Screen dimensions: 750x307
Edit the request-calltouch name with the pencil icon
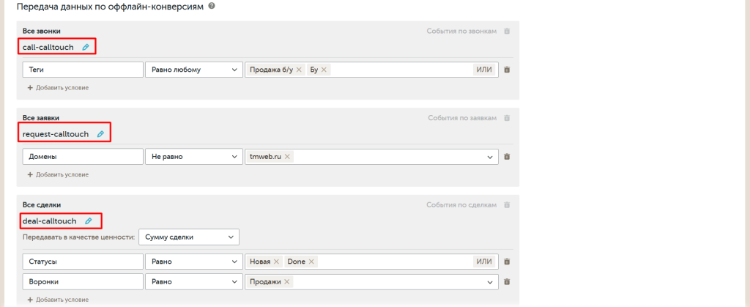100,134
